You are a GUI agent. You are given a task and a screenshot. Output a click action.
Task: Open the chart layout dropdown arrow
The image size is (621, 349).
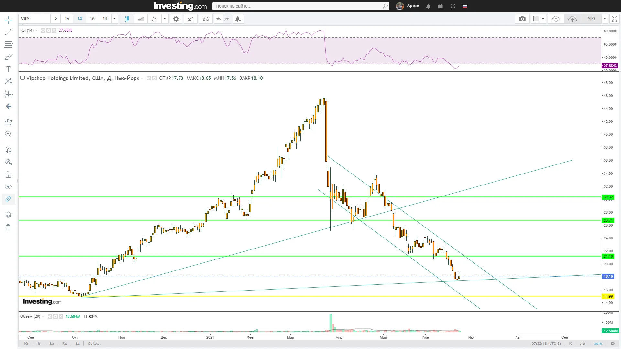pyautogui.click(x=543, y=19)
